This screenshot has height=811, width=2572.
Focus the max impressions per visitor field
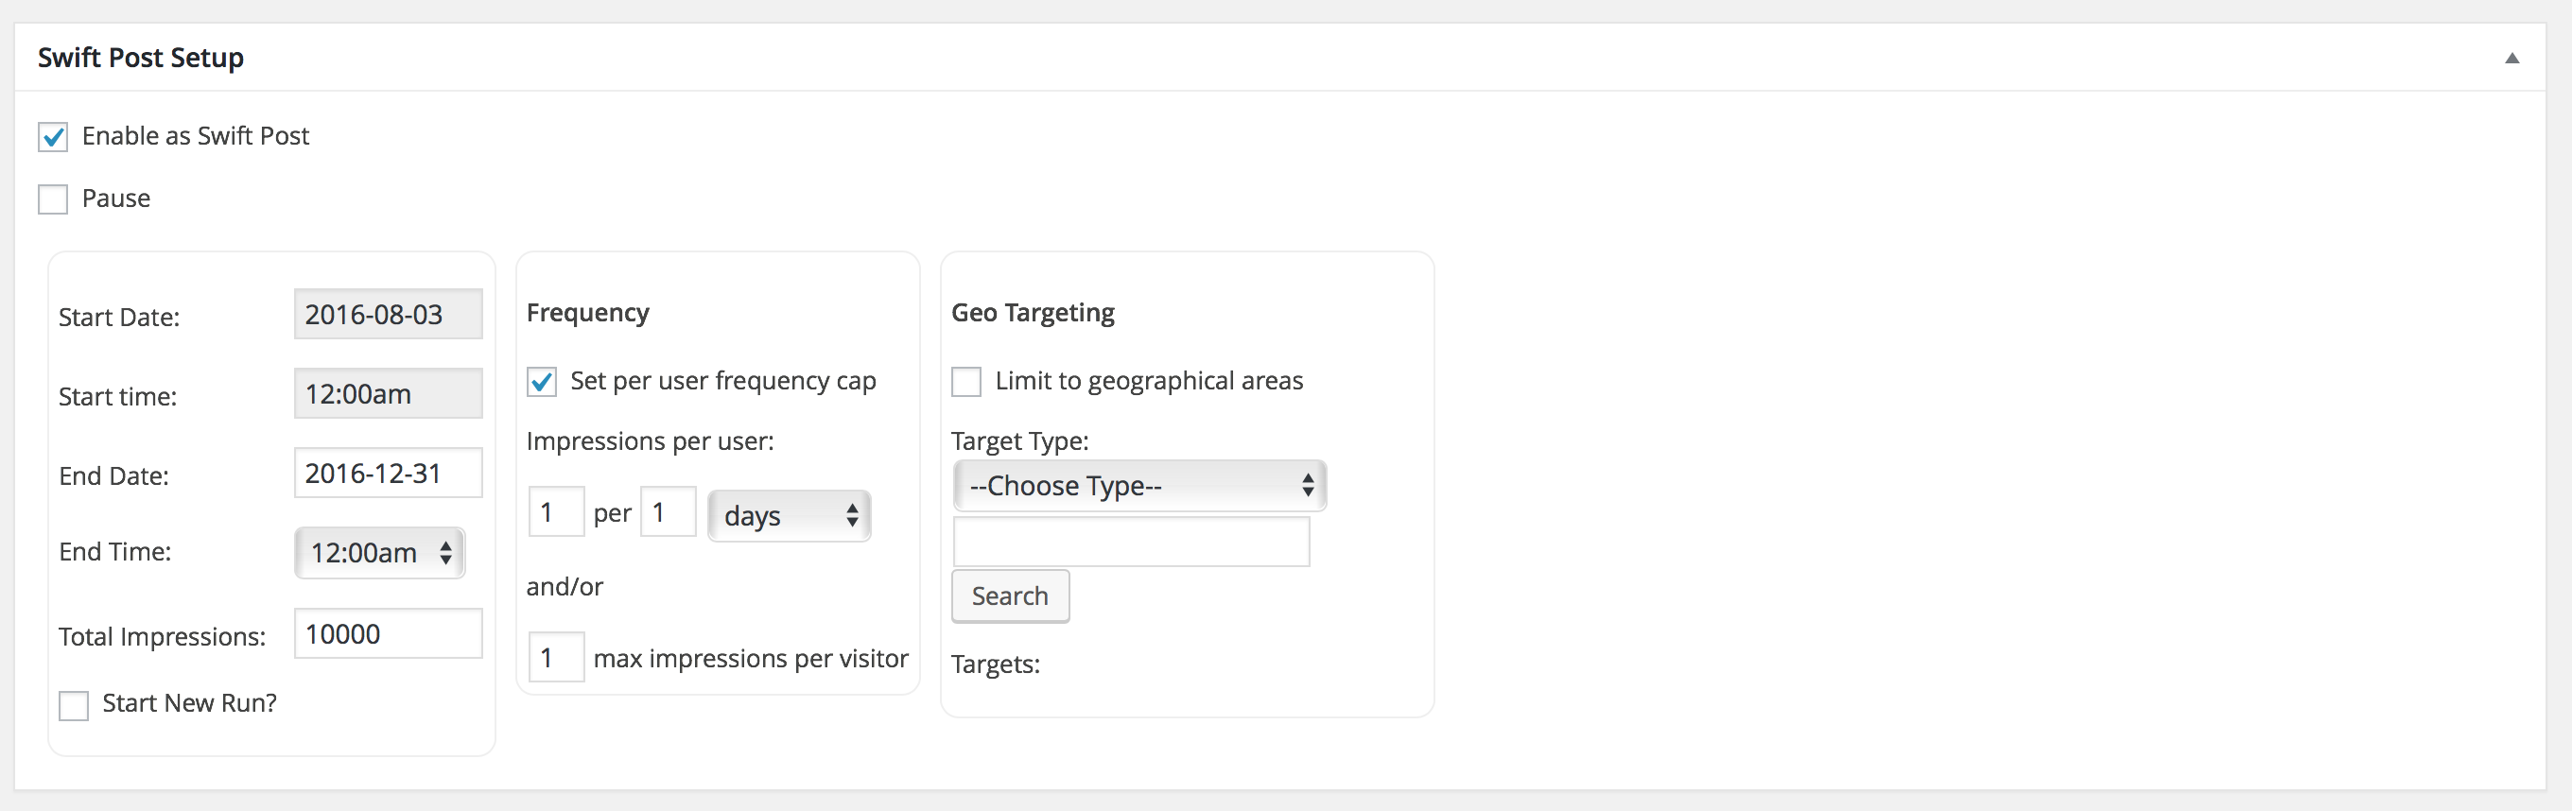pos(555,659)
